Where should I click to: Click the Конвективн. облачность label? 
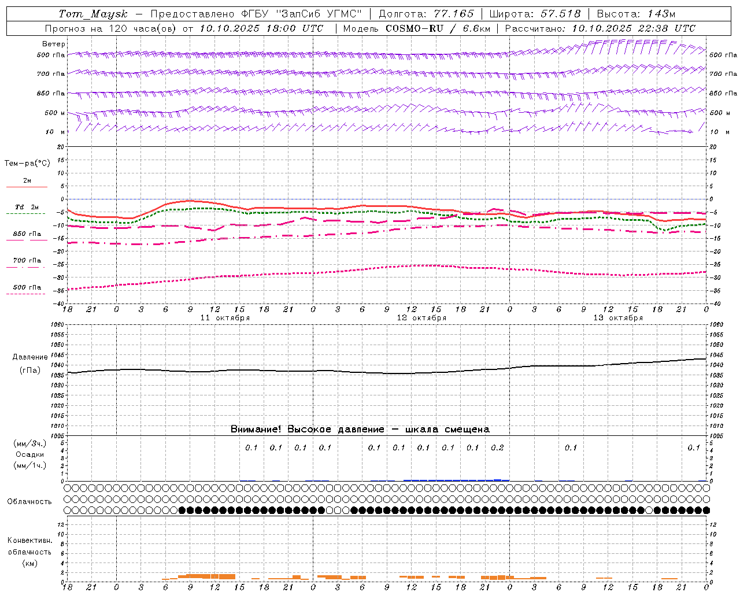click(29, 546)
